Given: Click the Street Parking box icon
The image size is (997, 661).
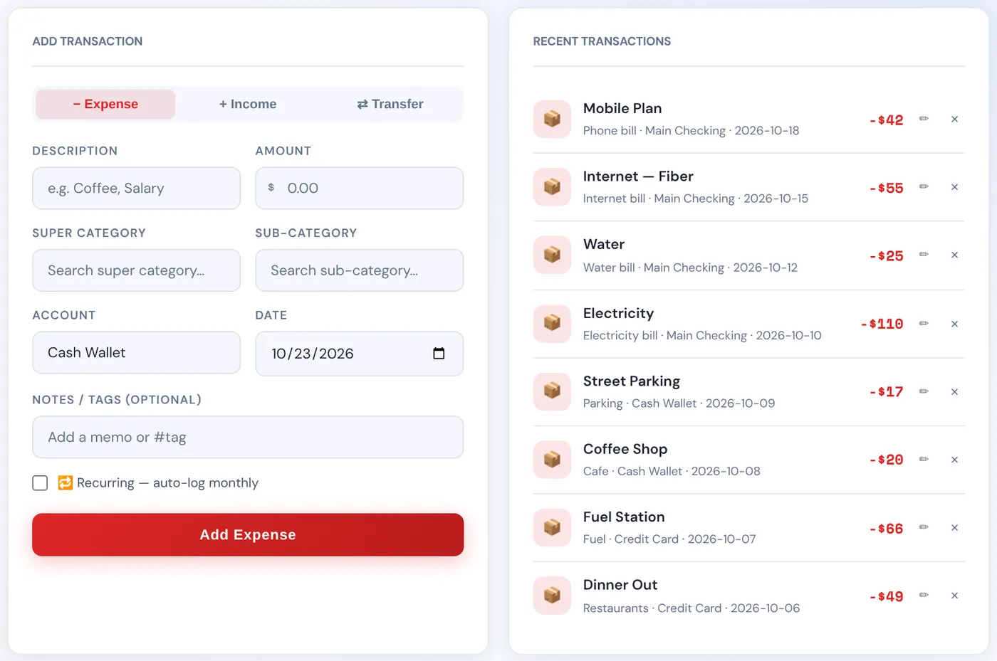Looking at the screenshot, I should (x=552, y=391).
